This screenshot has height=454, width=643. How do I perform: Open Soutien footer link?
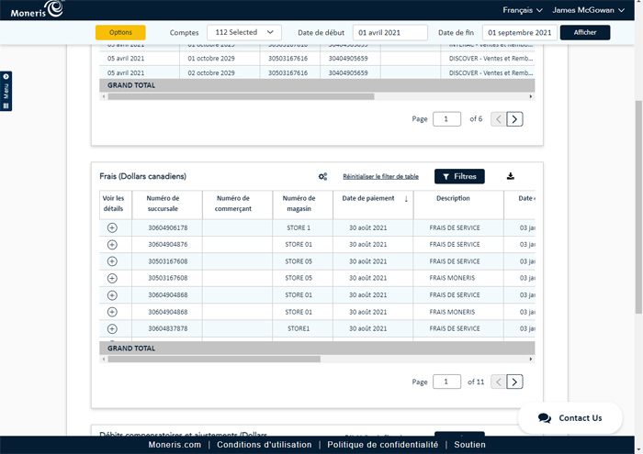470,445
